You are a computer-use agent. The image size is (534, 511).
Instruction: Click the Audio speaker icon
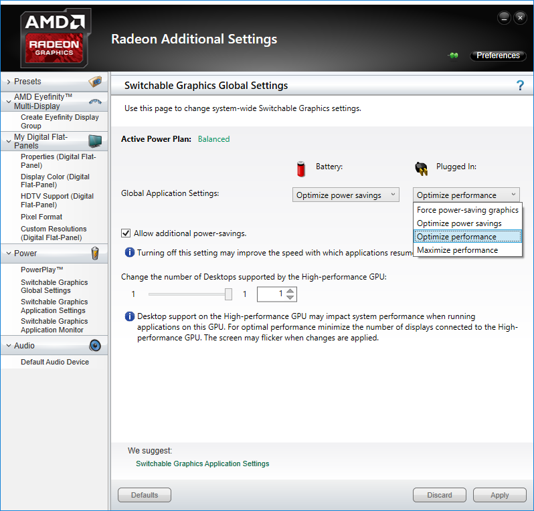[95, 346]
